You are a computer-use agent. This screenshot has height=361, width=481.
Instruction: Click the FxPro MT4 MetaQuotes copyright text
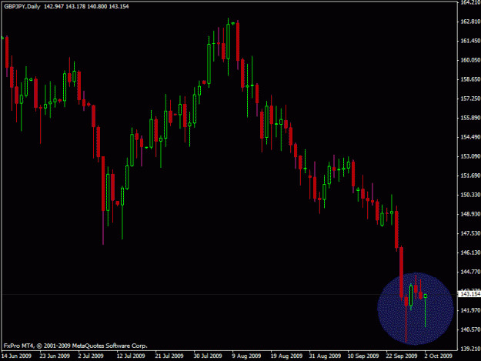click(x=75, y=346)
